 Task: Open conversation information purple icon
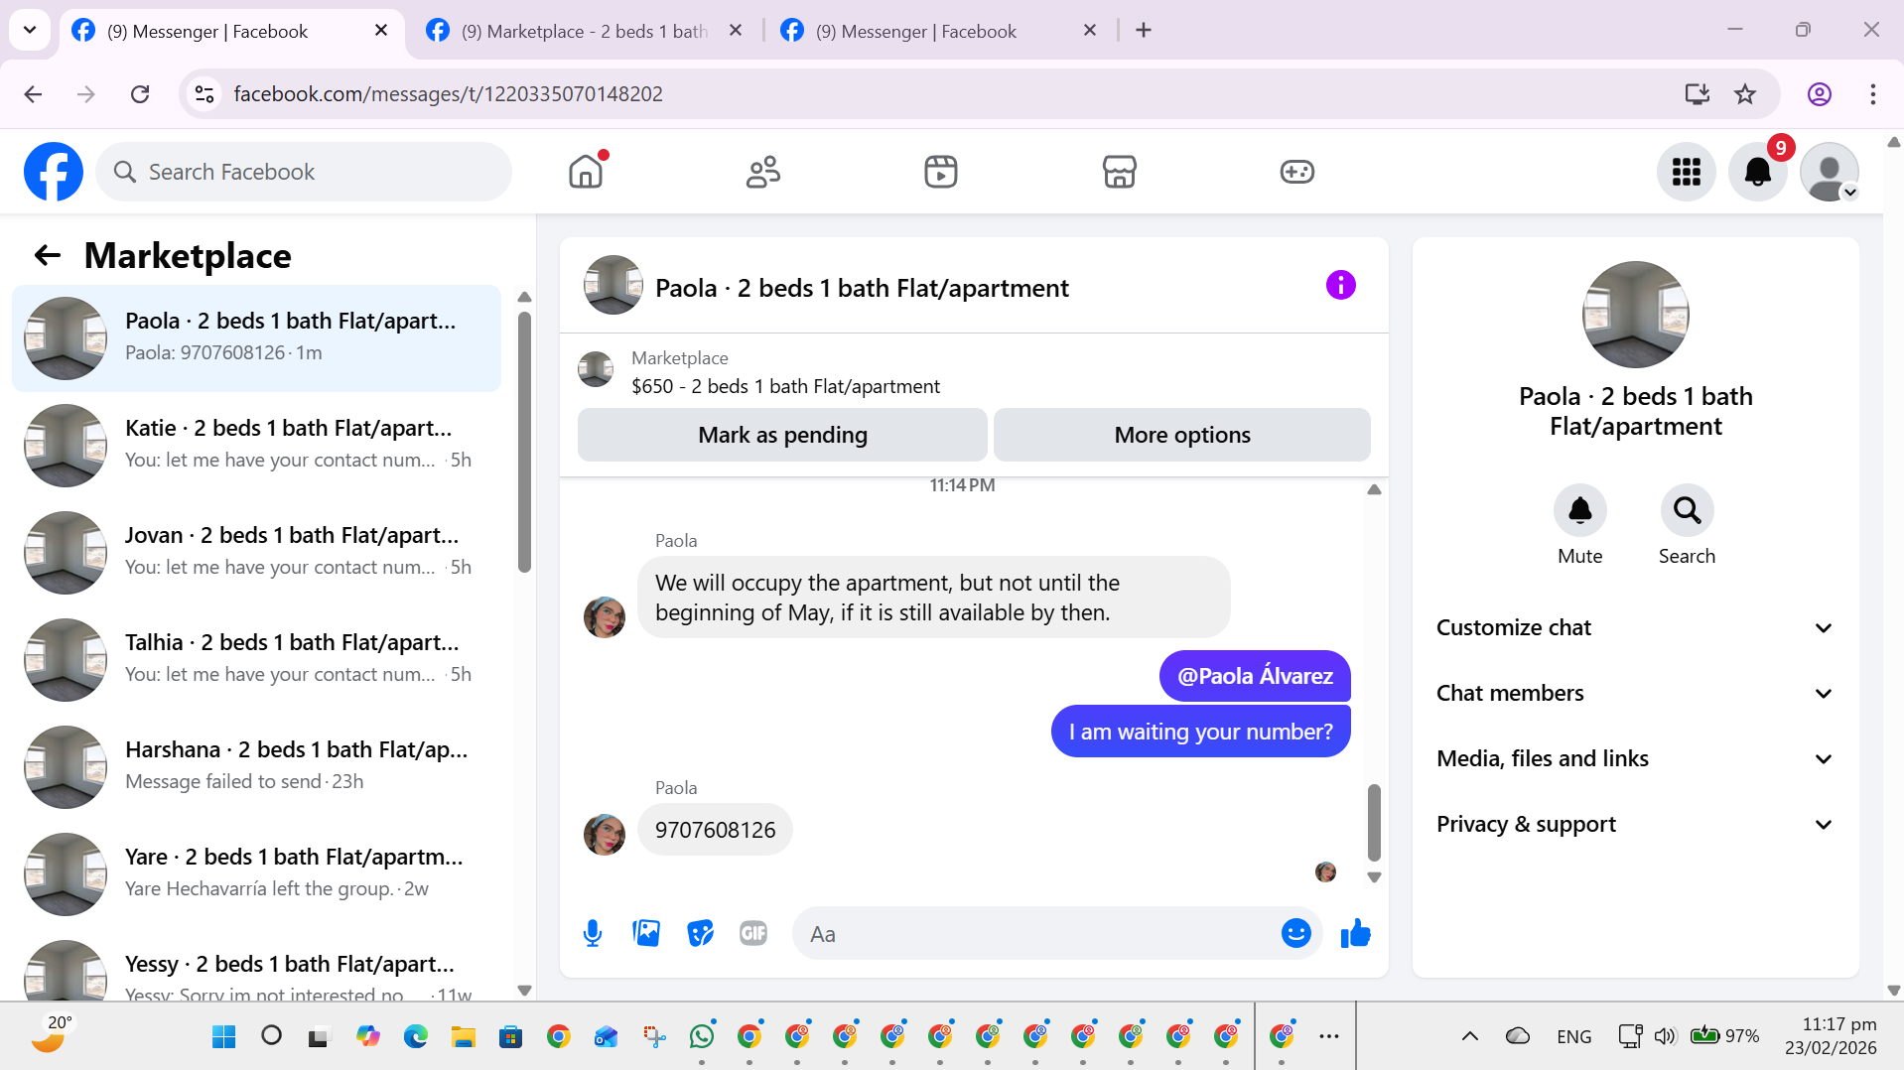pyautogui.click(x=1340, y=286)
